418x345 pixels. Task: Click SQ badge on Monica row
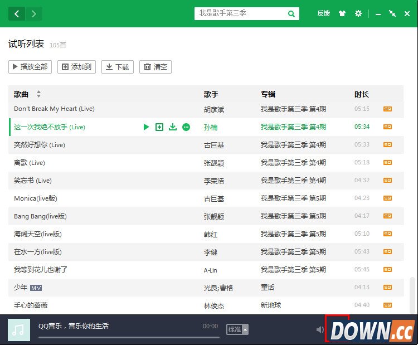[x=387, y=198]
